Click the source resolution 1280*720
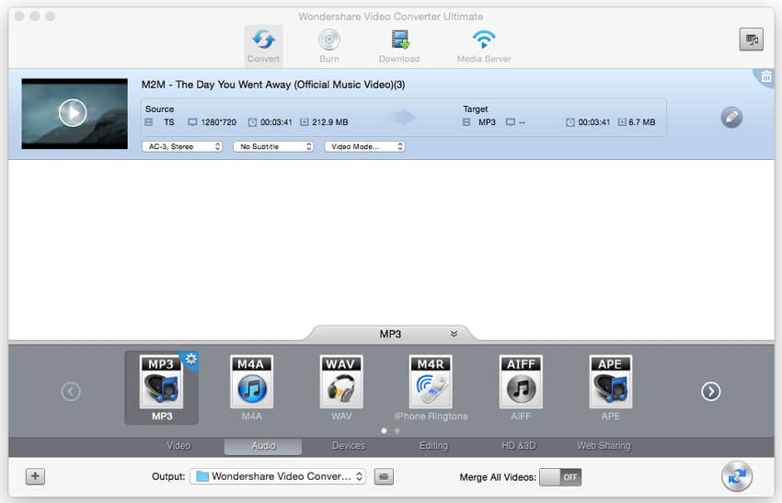This screenshot has height=503, width=782. [x=218, y=122]
